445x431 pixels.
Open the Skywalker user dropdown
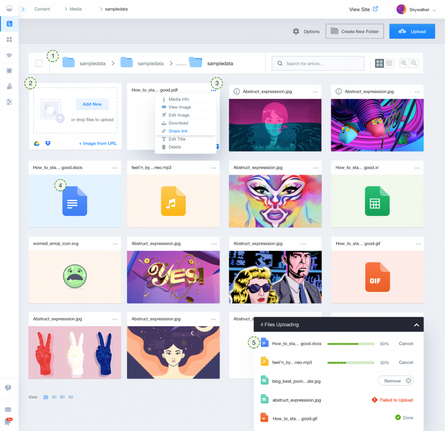tap(416, 9)
